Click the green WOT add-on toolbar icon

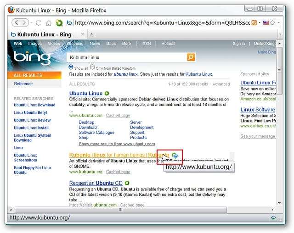click(59, 23)
